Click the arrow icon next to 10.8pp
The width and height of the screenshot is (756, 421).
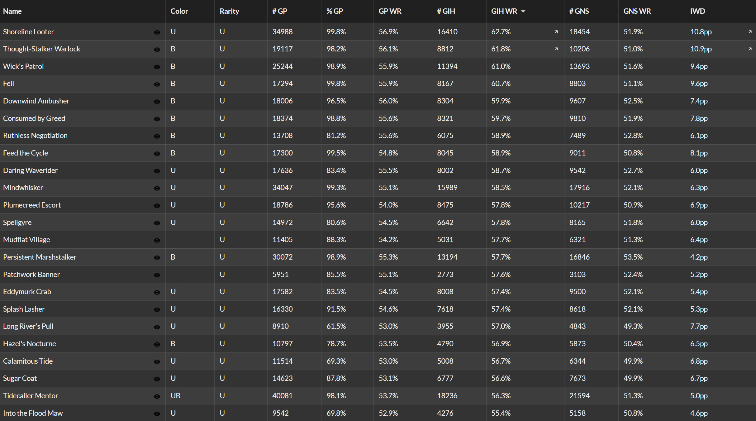750,32
